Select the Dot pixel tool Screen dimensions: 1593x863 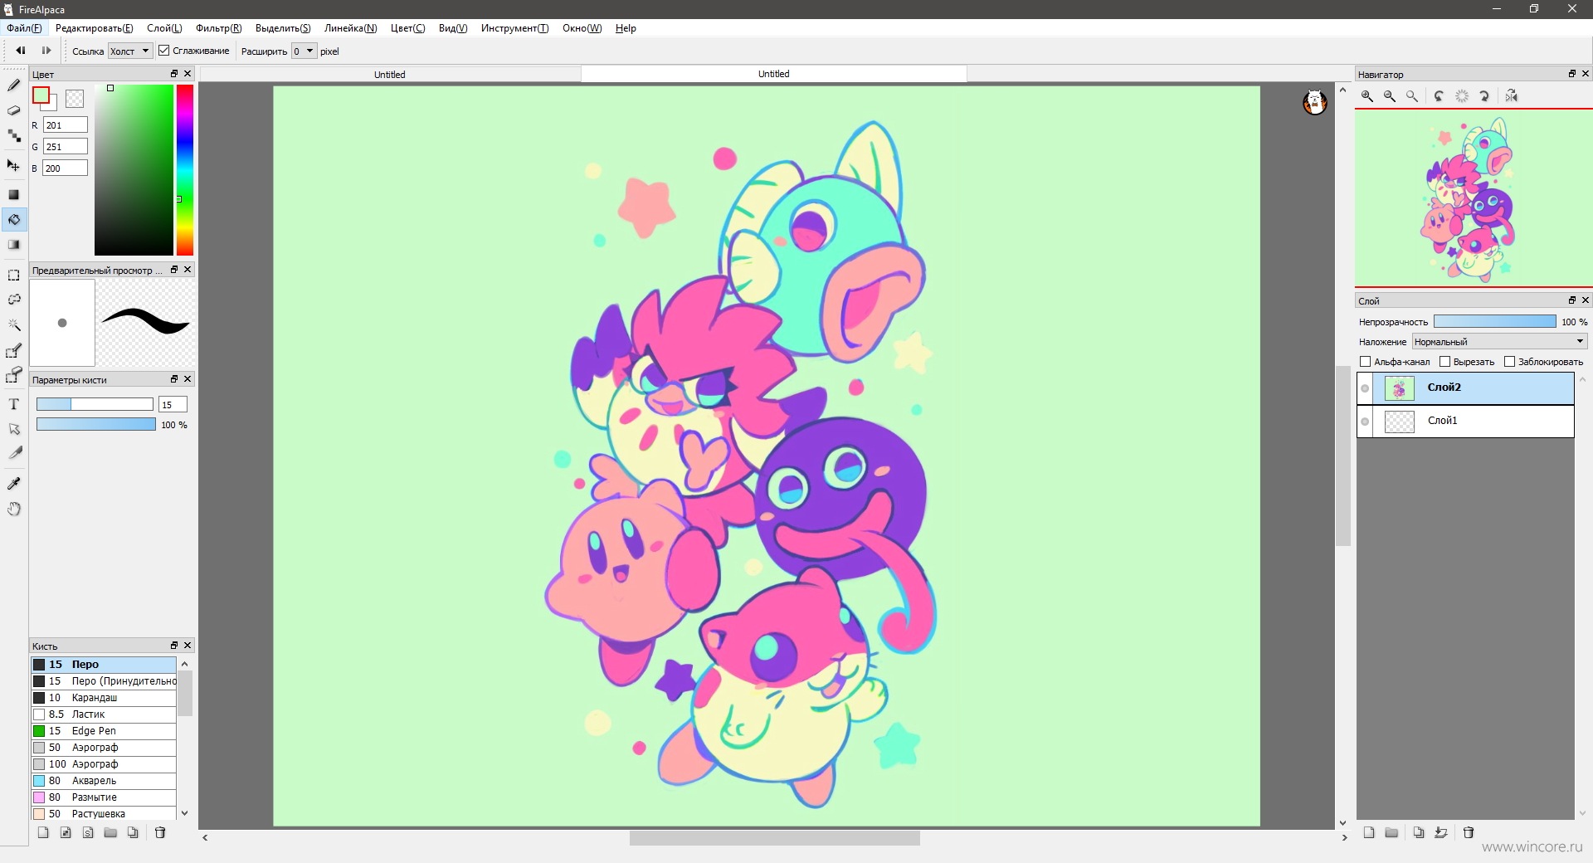point(14,136)
